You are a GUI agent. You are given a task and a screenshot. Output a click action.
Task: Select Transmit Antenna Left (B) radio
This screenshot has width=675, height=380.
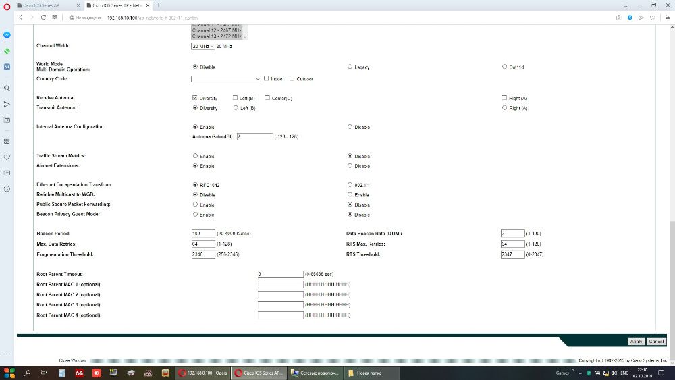point(236,107)
